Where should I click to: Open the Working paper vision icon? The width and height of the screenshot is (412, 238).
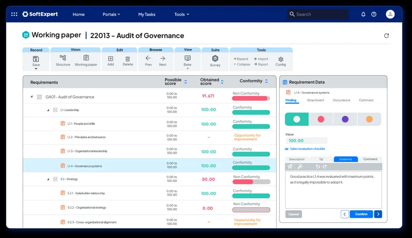tap(86, 58)
